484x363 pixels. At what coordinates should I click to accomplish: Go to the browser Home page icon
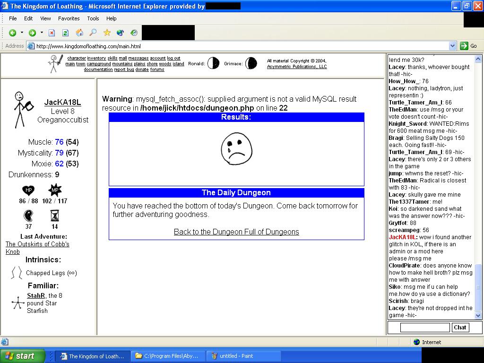pyautogui.click(x=79, y=33)
